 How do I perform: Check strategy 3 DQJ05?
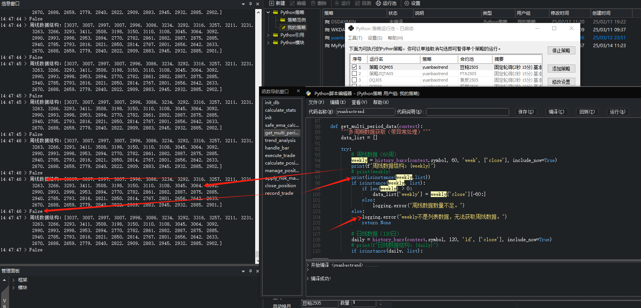coord(354,80)
